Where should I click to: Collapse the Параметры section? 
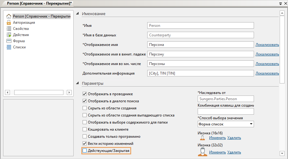pos(77,83)
